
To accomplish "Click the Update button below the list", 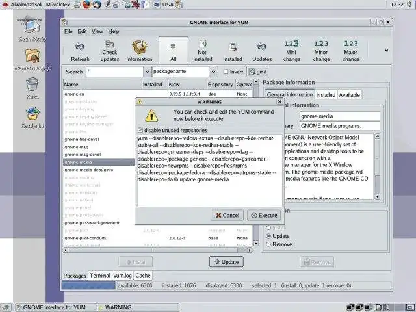I will click(226, 262).
